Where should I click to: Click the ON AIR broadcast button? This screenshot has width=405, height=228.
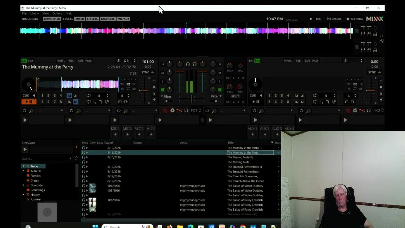[334, 19]
